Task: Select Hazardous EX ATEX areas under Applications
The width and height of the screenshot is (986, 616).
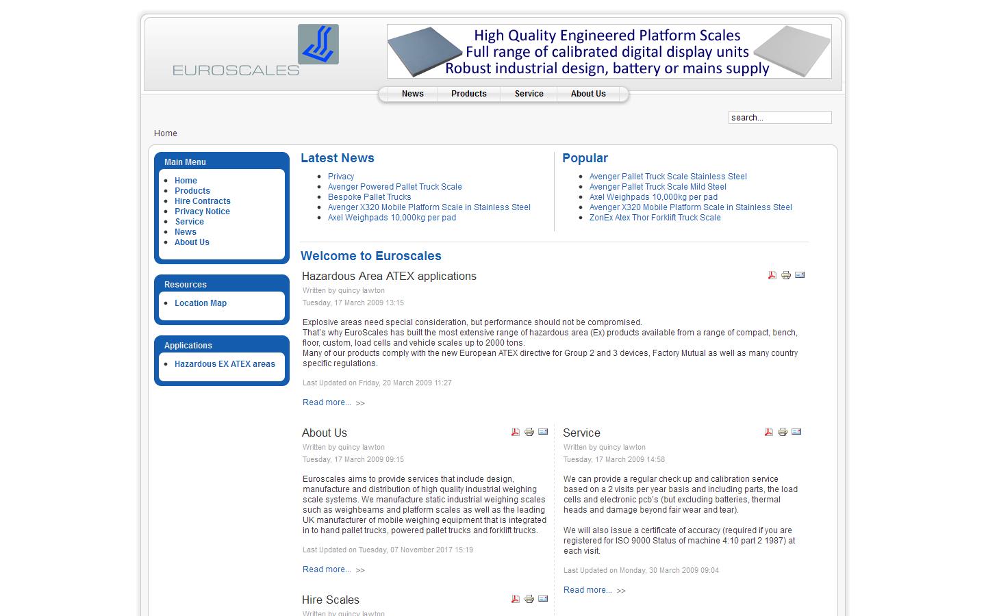Action: pos(225,364)
